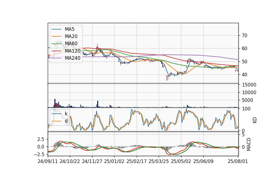Click the MA20 legend label

71,36
